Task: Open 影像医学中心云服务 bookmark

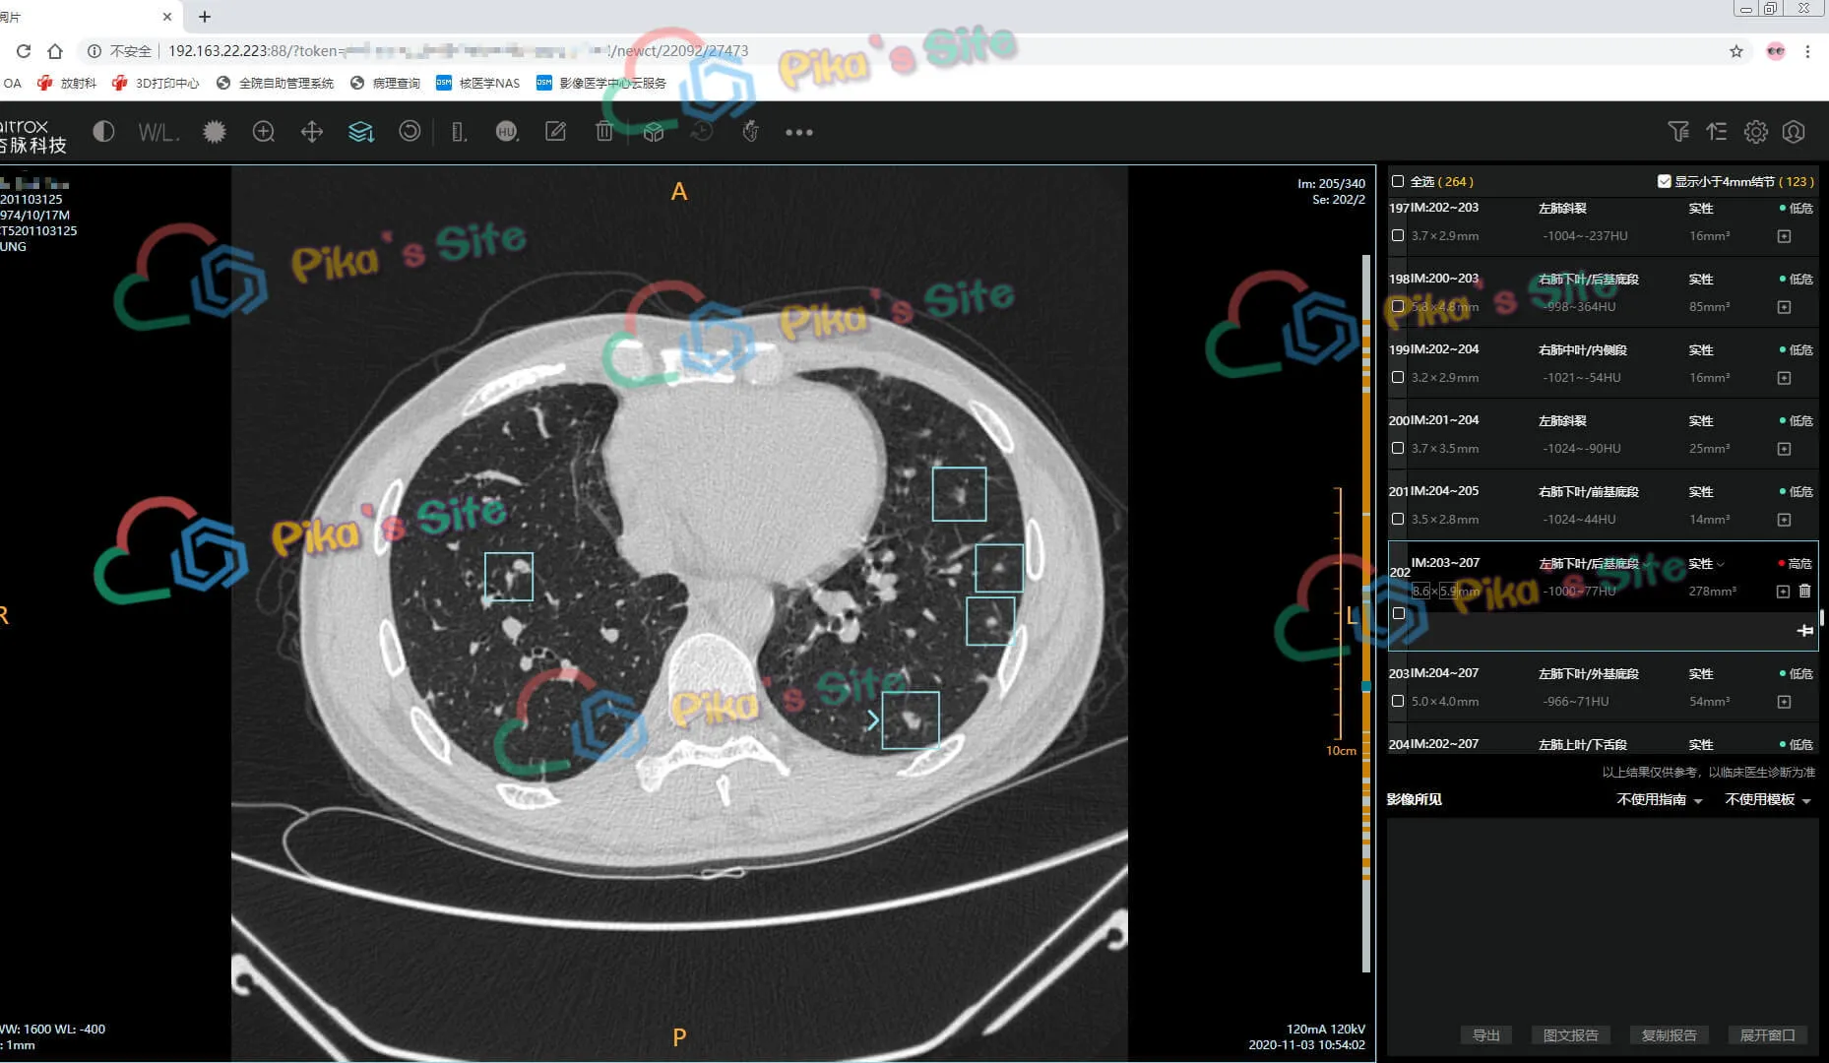Action: tap(601, 83)
